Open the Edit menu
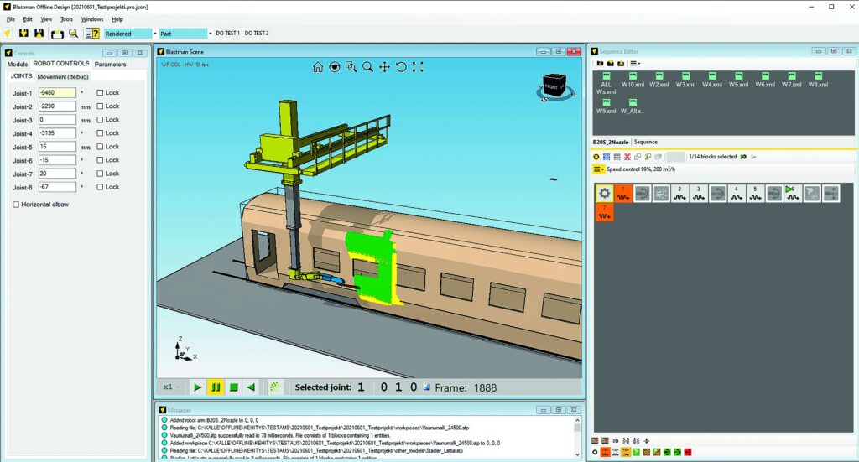Viewport: 859px width, 462px height. [28, 19]
